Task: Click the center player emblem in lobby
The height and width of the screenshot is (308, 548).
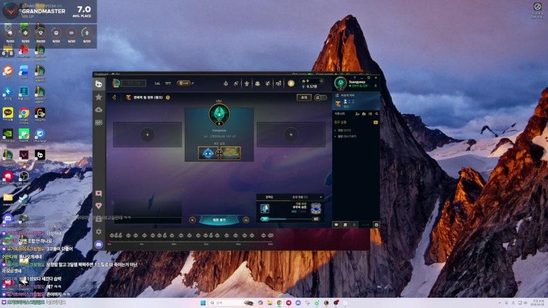Action: click(219, 114)
